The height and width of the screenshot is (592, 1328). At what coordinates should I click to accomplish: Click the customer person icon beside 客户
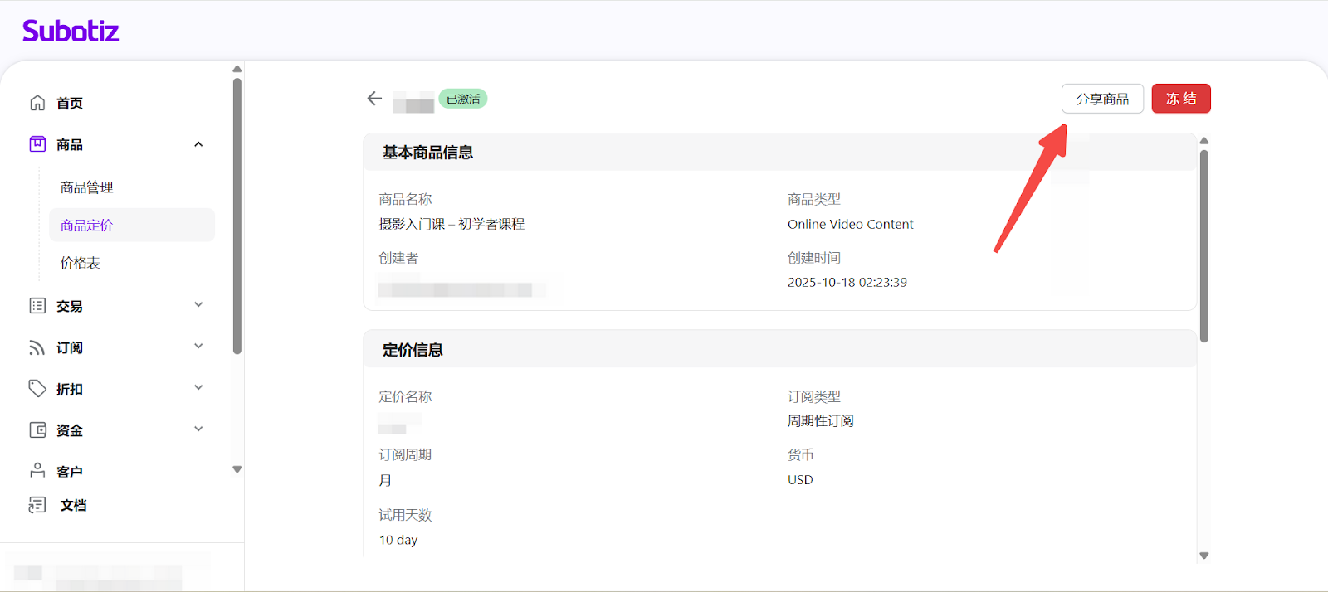click(x=37, y=470)
